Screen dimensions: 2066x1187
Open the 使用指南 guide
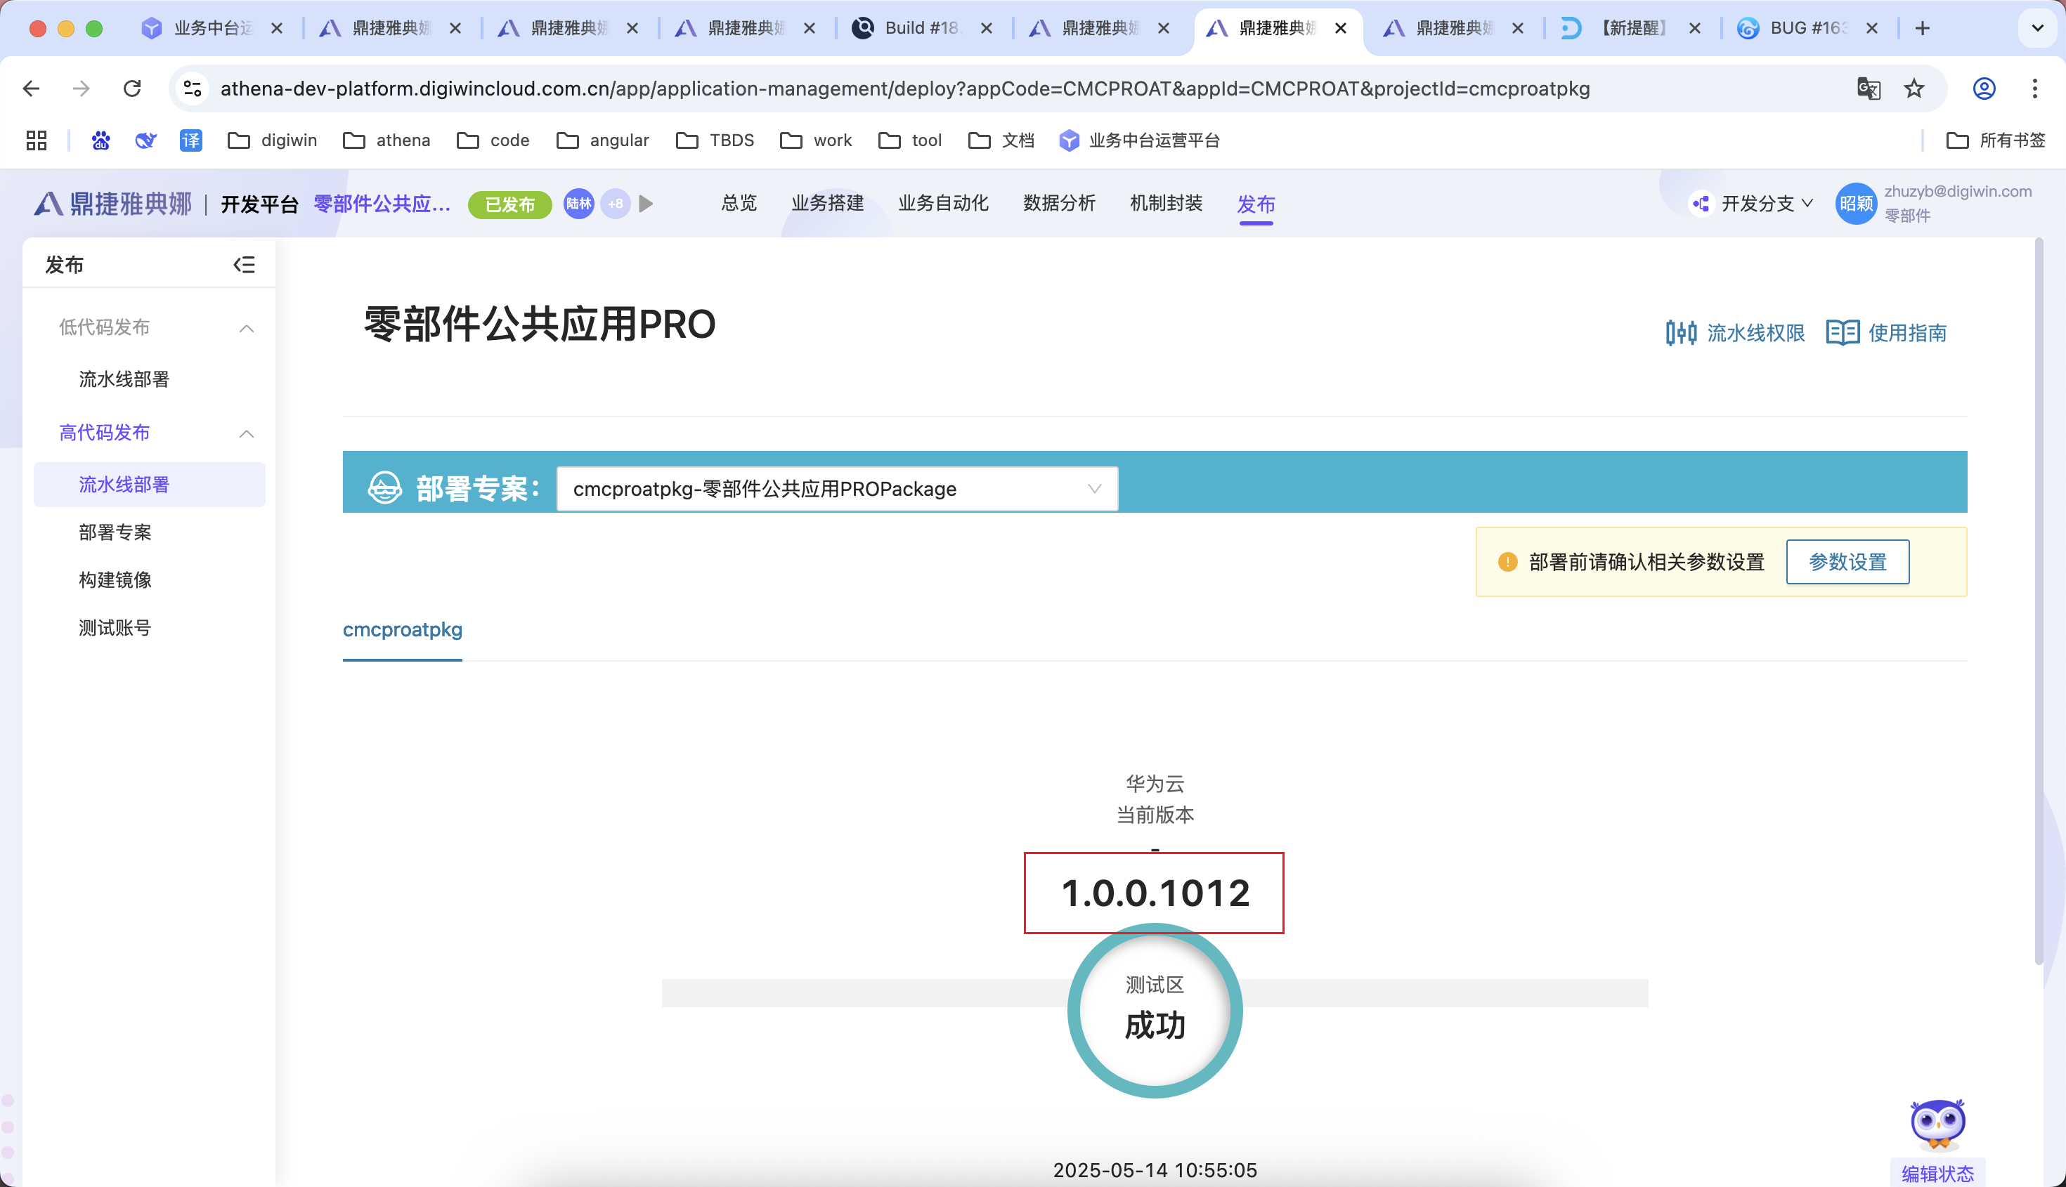click(1885, 333)
